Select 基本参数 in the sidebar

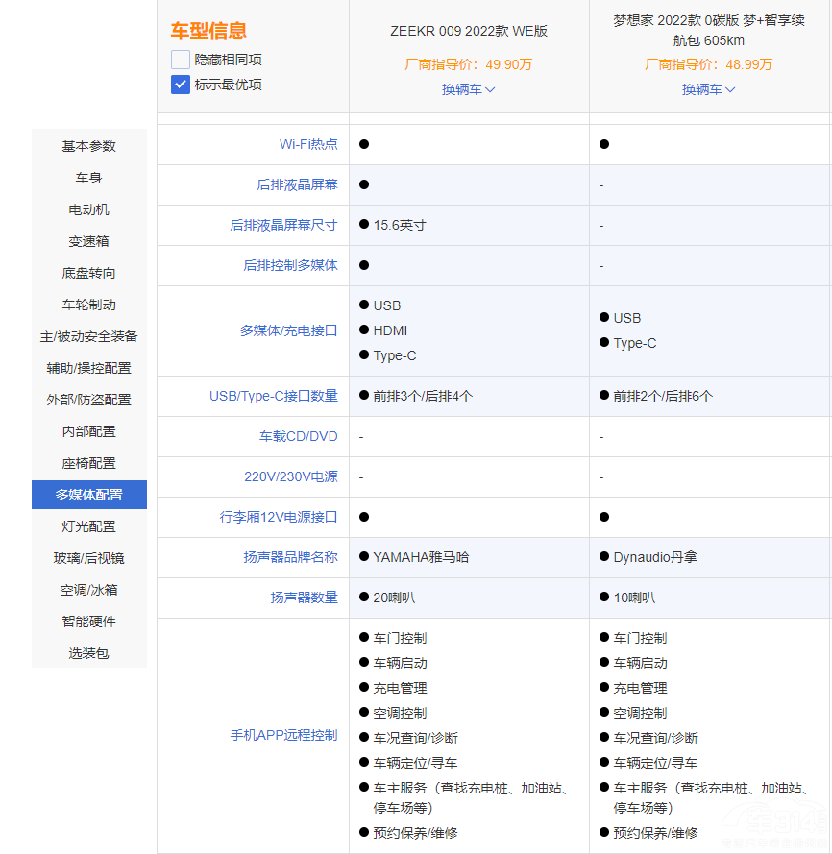[x=89, y=146]
